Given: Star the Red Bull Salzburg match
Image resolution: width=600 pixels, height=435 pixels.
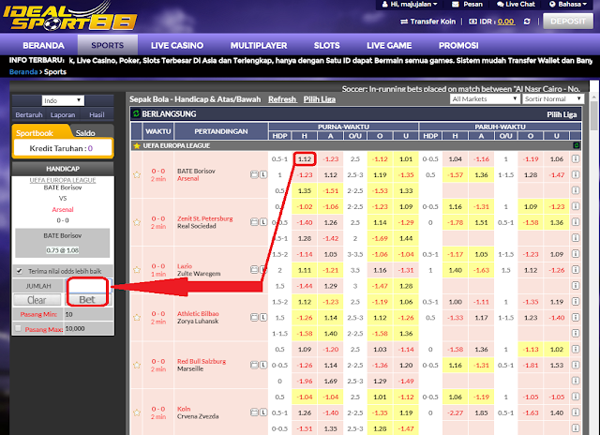Looking at the screenshot, I should (137, 365).
